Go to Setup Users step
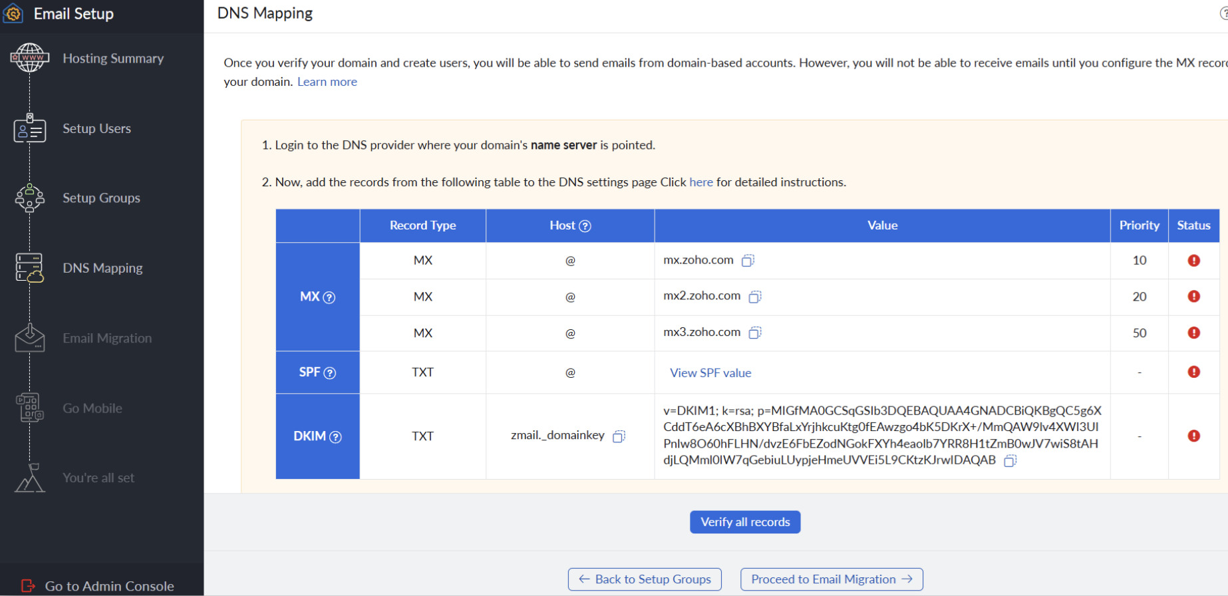 click(x=96, y=128)
